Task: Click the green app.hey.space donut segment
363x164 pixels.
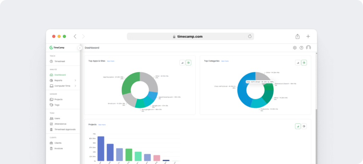Action: (129, 83)
